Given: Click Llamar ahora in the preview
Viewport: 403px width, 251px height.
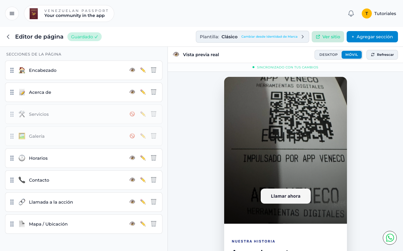Looking at the screenshot, I should coord(286,196).
